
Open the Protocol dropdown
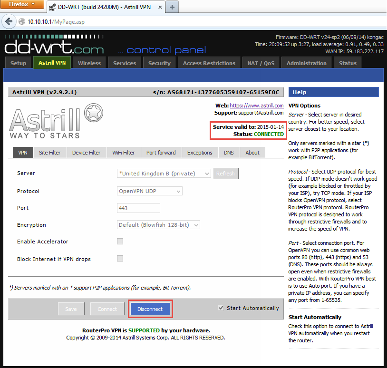(x=150, y=191)
